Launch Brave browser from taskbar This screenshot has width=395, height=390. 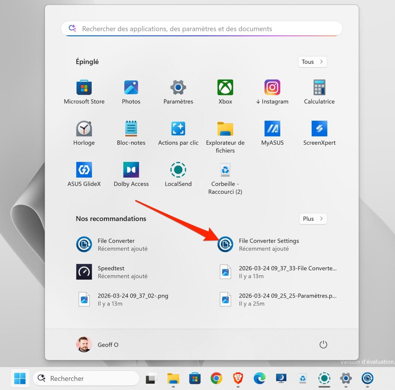(238, 378)
